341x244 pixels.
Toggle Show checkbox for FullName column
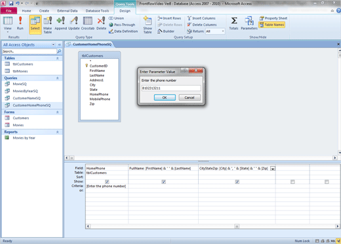coord(163,182)
